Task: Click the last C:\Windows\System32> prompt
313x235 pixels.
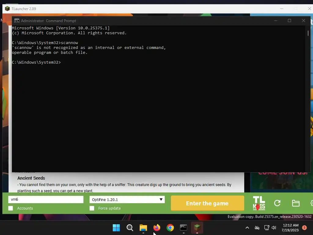Action: tap(36, 62)
